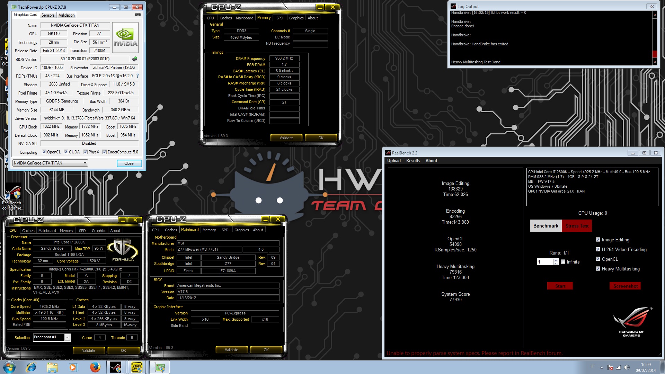Click the Close button in GPU-Z
The height and width of the screenshot is (374, 665).
[129, 163]
